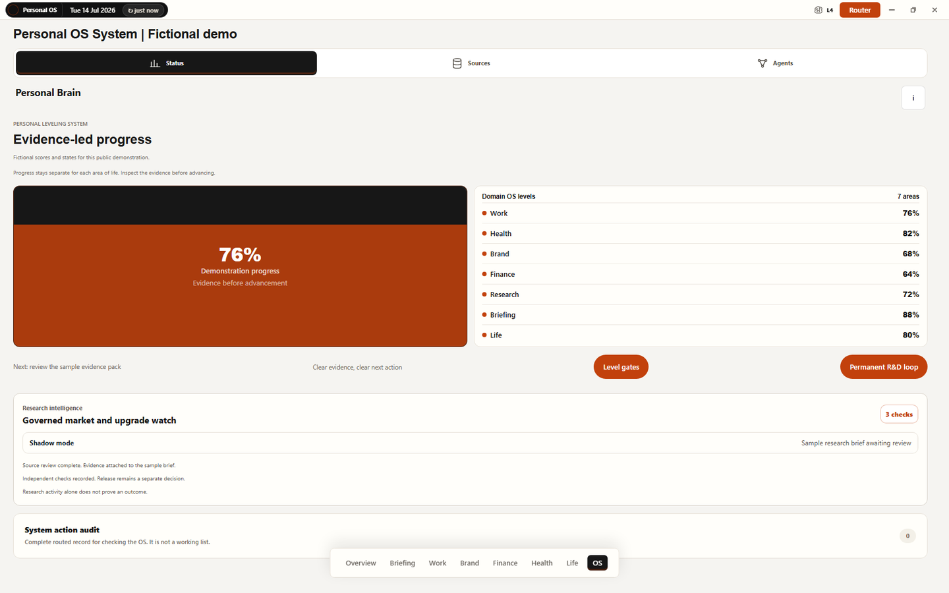Click the Shadow mode row
Screen dimensions: 949x593
pos(470,443)
